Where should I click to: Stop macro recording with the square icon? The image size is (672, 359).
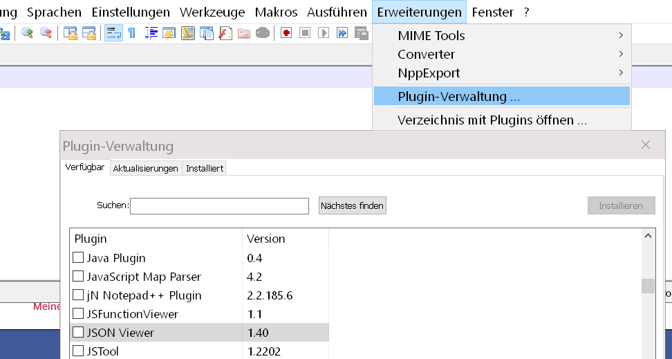305,33
